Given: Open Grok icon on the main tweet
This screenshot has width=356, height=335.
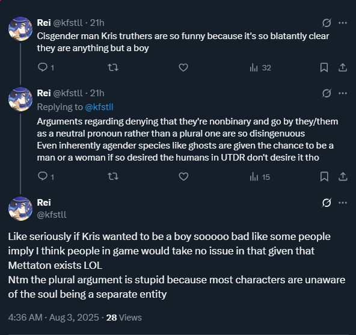Looking at the screenshot, I should pos(327,203).
